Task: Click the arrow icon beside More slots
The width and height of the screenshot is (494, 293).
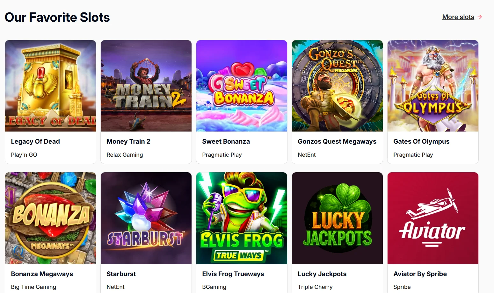Action: click(480, 17)
